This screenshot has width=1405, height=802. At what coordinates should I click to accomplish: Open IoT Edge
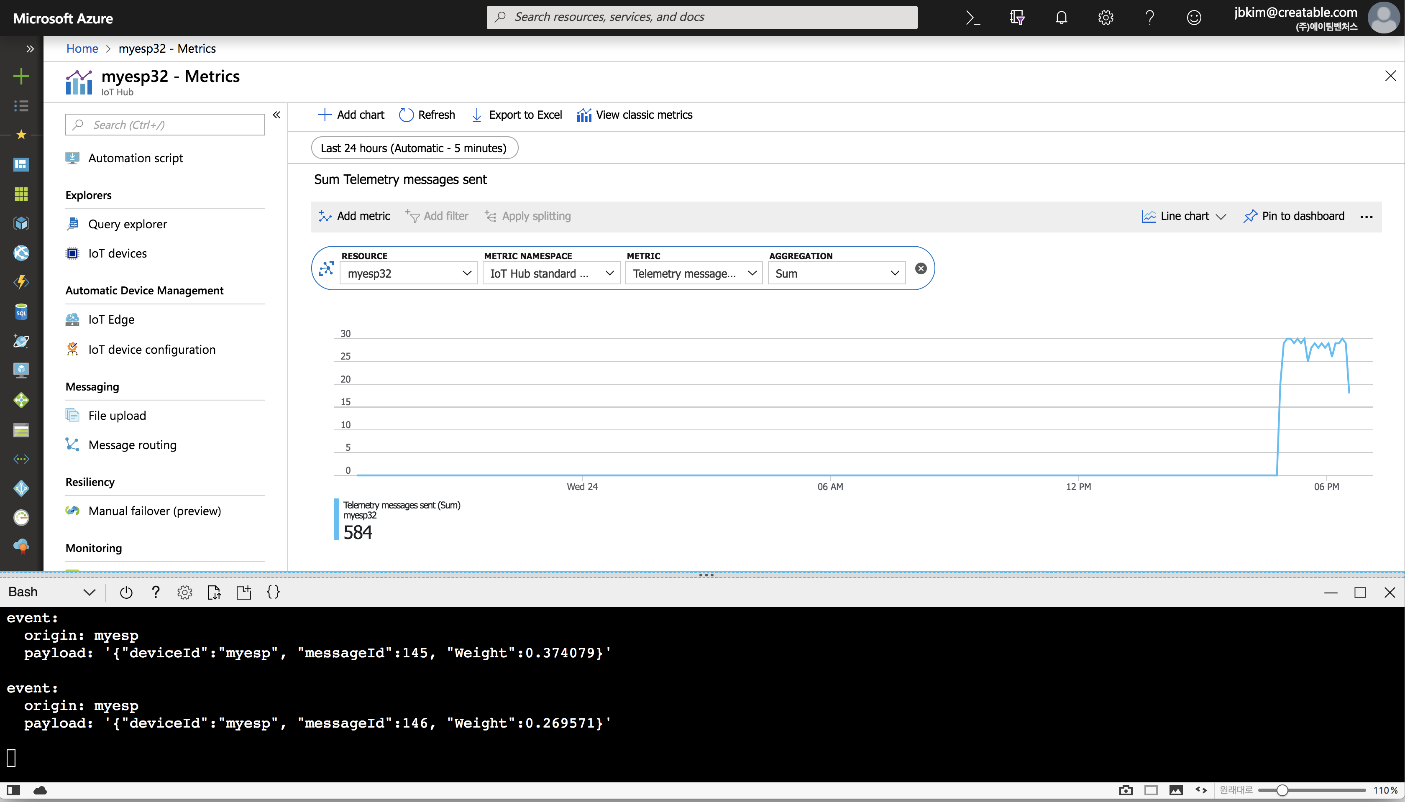[111, 319]
